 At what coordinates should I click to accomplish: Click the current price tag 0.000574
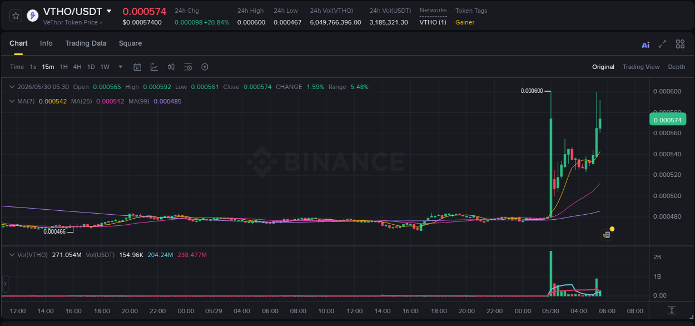tap(668, 120)
